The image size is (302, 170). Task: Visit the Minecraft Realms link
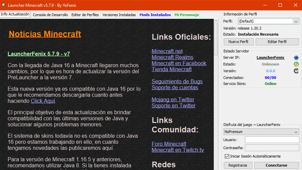172,57
